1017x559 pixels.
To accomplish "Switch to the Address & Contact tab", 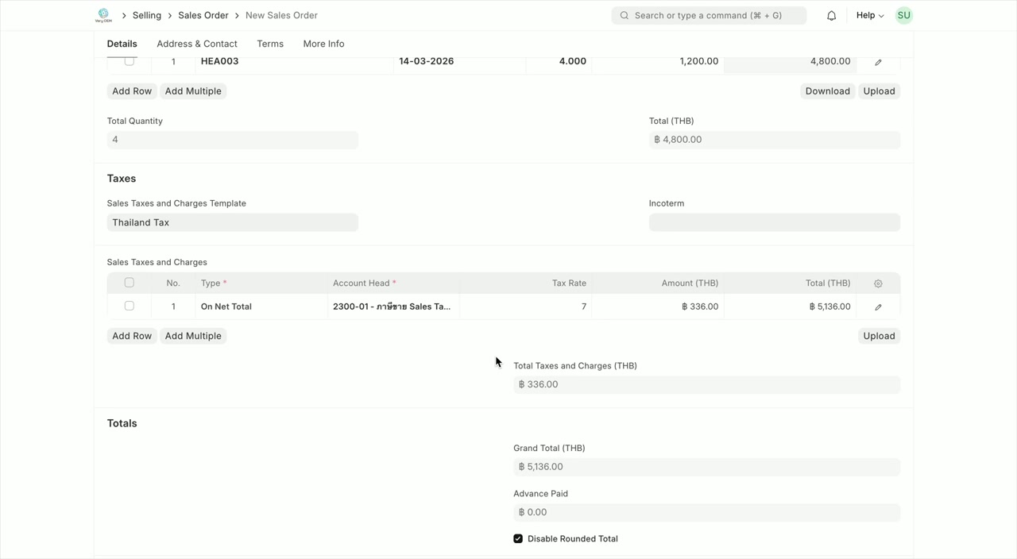I will click(197, 44).
